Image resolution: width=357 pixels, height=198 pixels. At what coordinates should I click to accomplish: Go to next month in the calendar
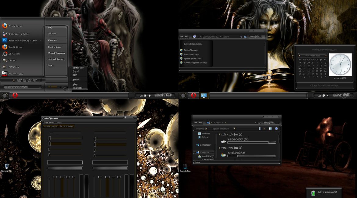(326, 56)
